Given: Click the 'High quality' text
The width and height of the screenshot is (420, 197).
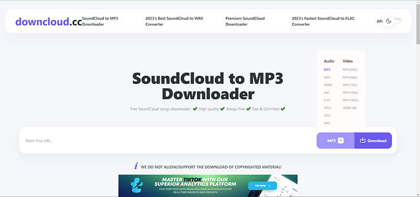Looking at the screenshot, I should coord(208,109).
